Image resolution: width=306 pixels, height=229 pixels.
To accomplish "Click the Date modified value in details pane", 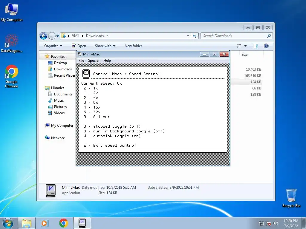I will coord(121,188).
